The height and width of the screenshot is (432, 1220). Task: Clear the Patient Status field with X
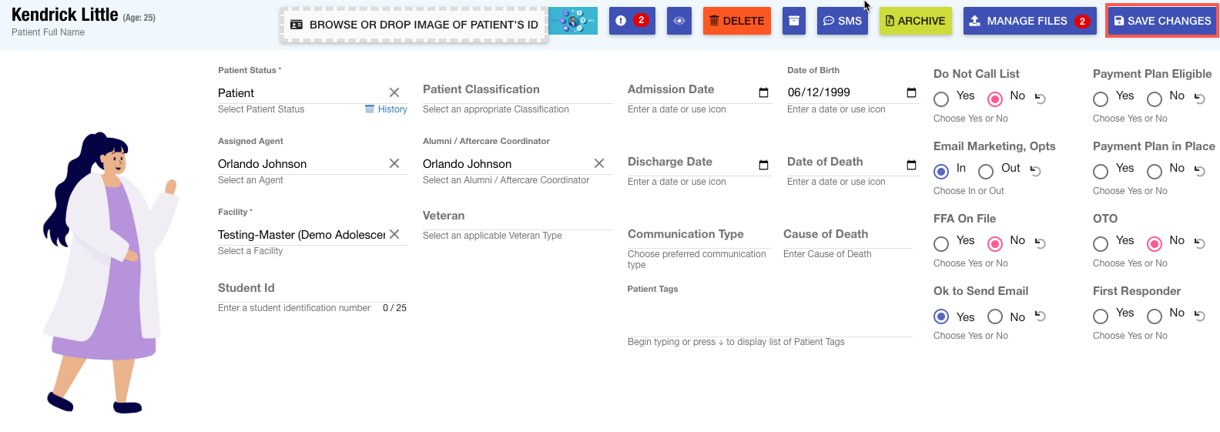pyautogui.click(x=394, y=92)
